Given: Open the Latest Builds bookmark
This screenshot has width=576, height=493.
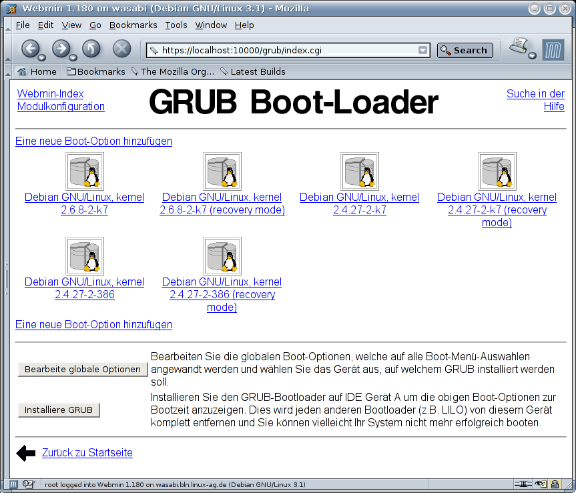Looking at the screenshot, I should pyautogui.click(x=253, y=71).
